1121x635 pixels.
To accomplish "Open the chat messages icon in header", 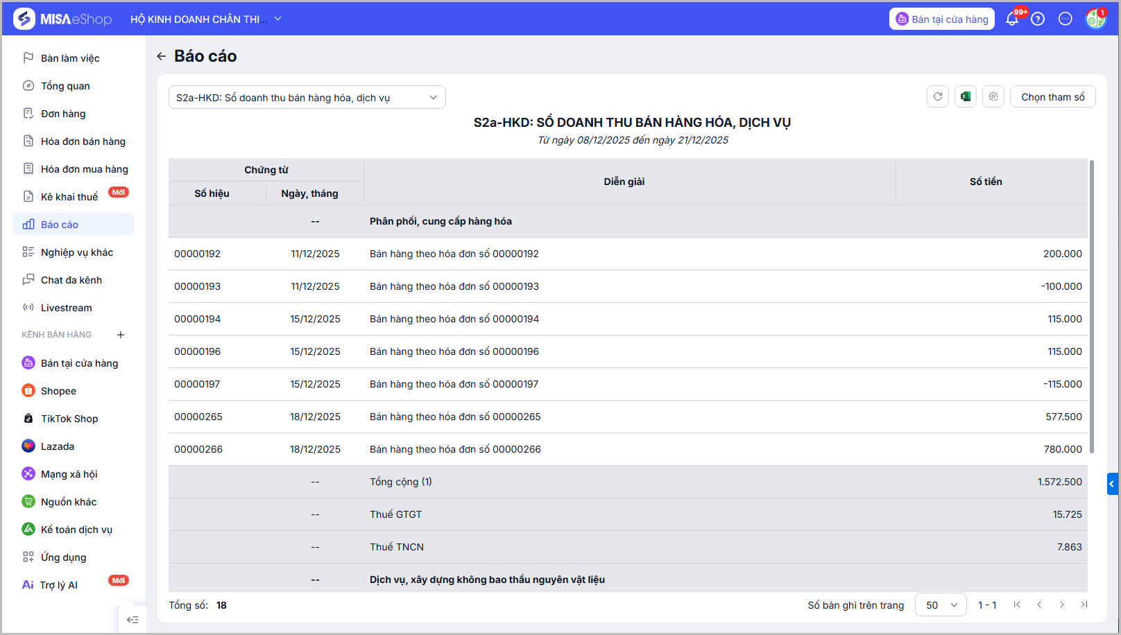I will coord(1066,19).
